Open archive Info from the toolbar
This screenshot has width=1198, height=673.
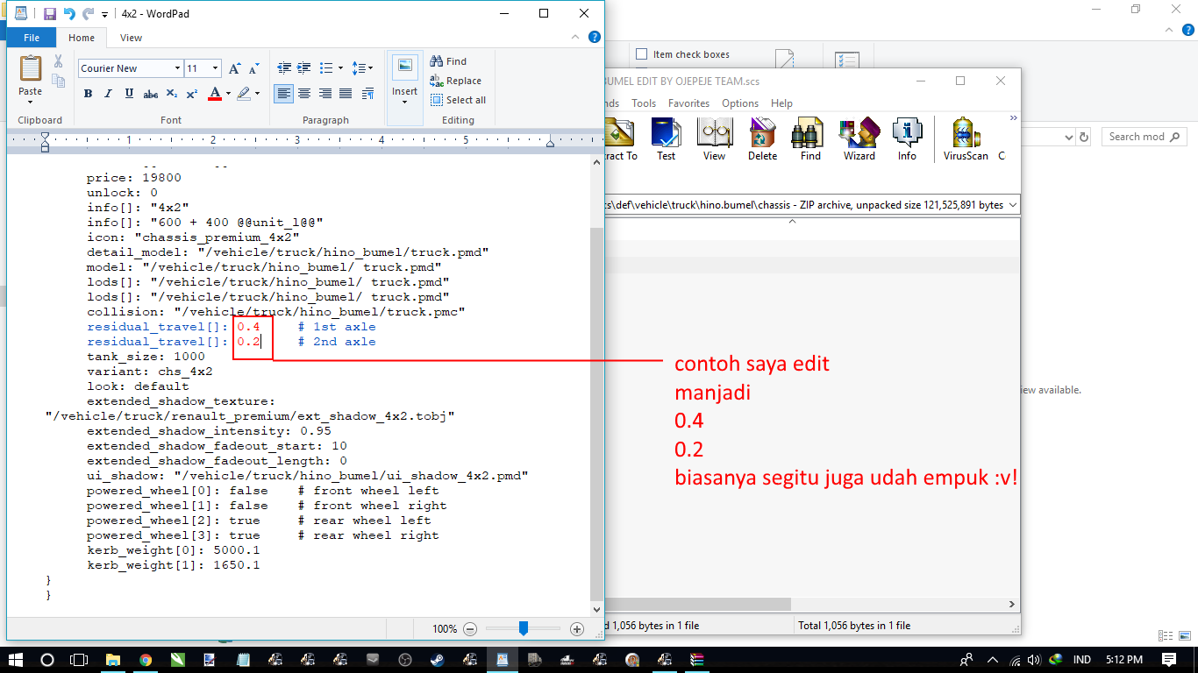[907, 138]
